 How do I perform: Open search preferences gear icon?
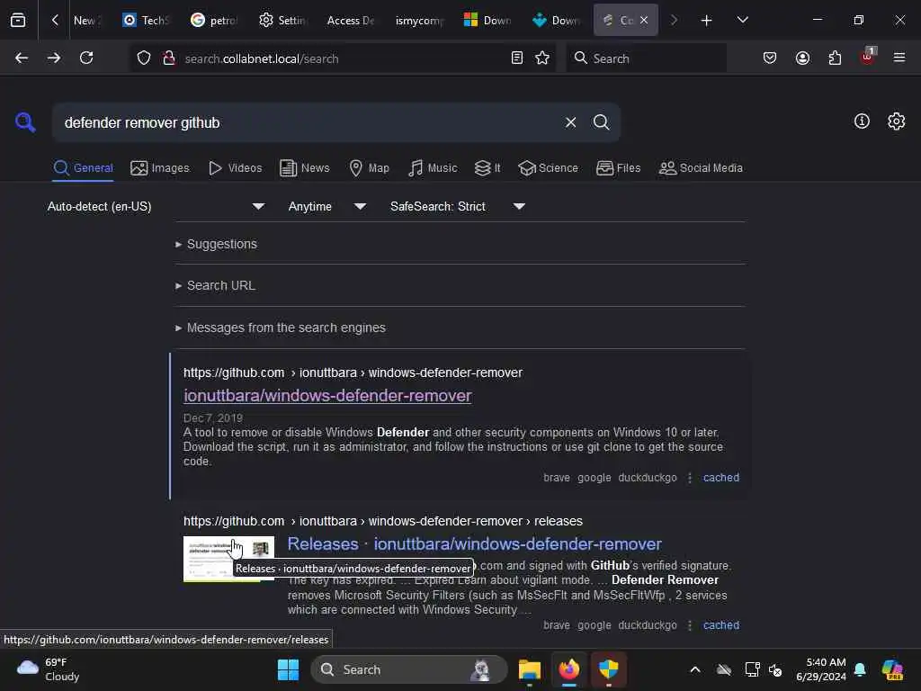(x=896, y=121)
